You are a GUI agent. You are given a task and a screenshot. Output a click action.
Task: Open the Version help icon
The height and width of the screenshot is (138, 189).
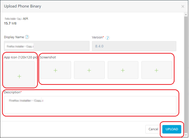click(x=108, y=38)
